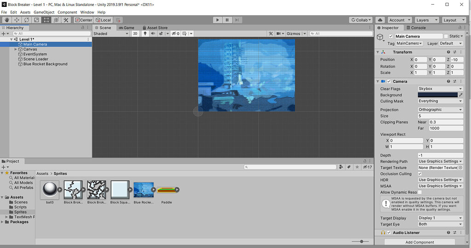
Task: Open the Rendering Path dropdown
Action: [440, 161]
